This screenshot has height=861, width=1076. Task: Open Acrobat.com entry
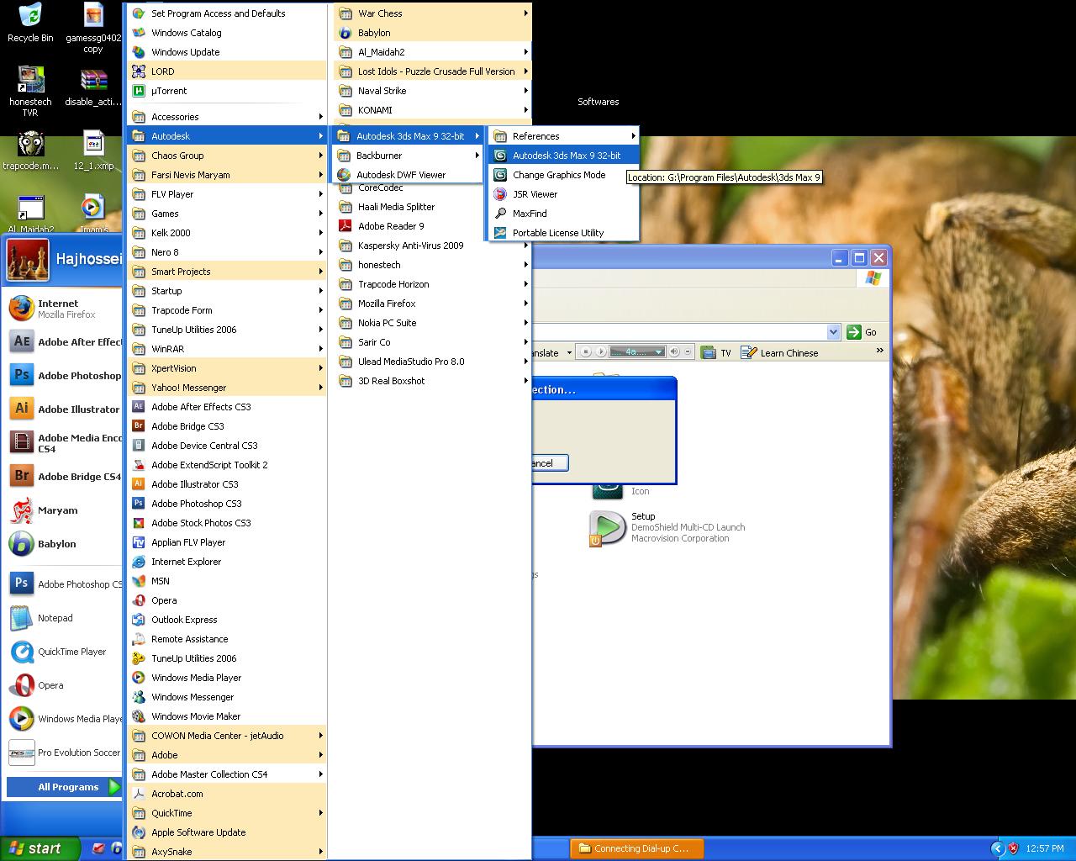click(x=227, y=794)
